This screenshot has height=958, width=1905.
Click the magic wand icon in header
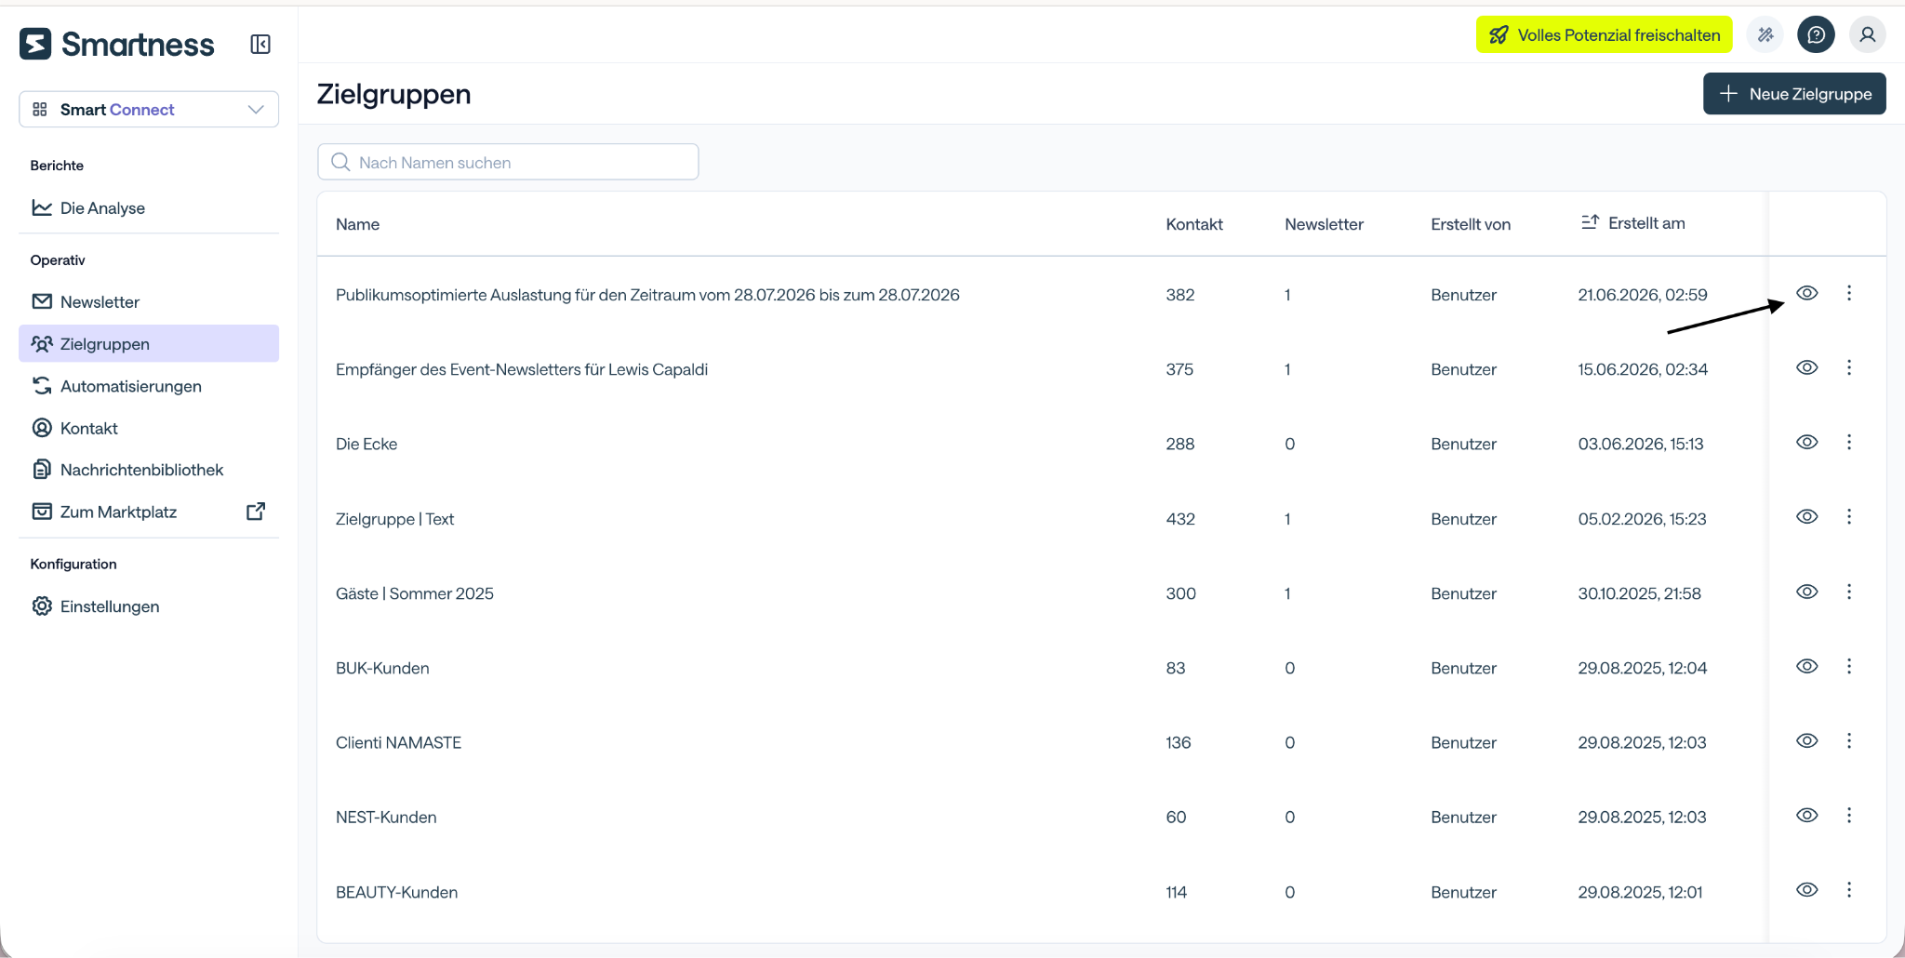click(1765, 35)
